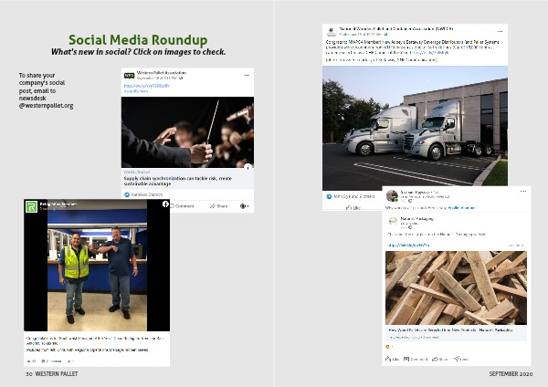Open the three-dots menu on the LinkedIn pallet post
The image size is (548, 387).
pos(523,191)
